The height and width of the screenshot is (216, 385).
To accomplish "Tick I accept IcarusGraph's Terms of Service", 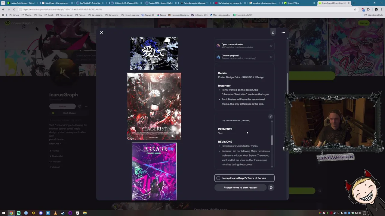I will tap(218, 178).
